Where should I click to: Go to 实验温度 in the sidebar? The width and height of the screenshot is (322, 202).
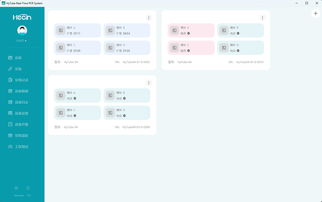pos(18,135)
